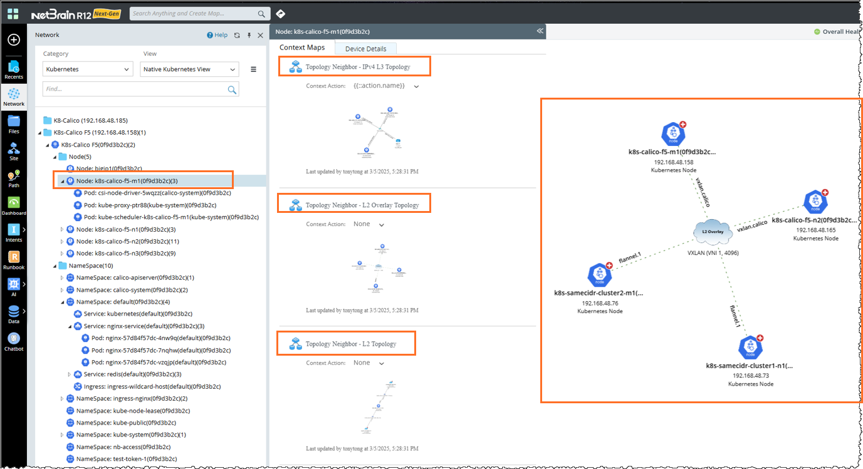Open the Network pane hamburger menu

[x=253, y=70]
